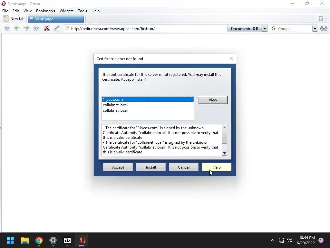Click the wand (pencil) toolbar icon
This screenshot has height=248, width=330.
[57, 28]
